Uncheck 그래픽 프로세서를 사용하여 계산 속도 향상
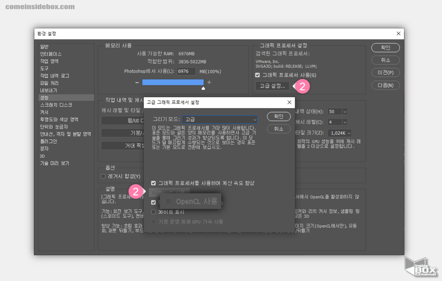 (x=153, y=183)
